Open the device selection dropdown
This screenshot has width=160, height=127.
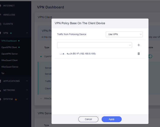click(x=95, y=45)
